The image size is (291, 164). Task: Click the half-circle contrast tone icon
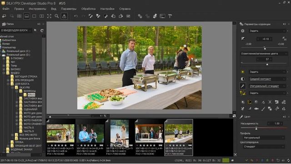[x=242, y=79]
